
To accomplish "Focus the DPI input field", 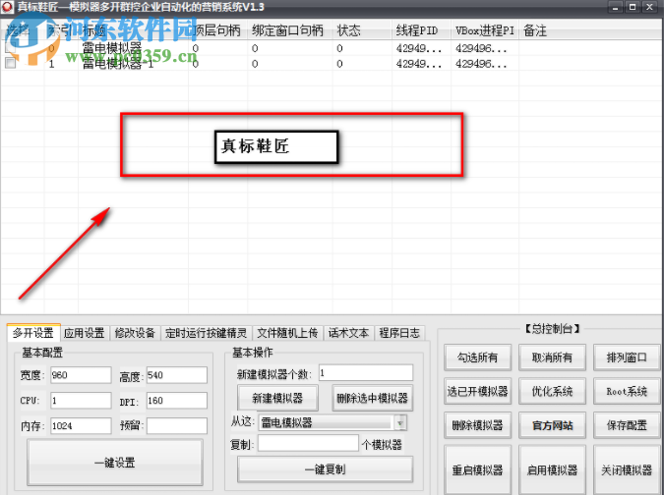I will pos(177,401).
